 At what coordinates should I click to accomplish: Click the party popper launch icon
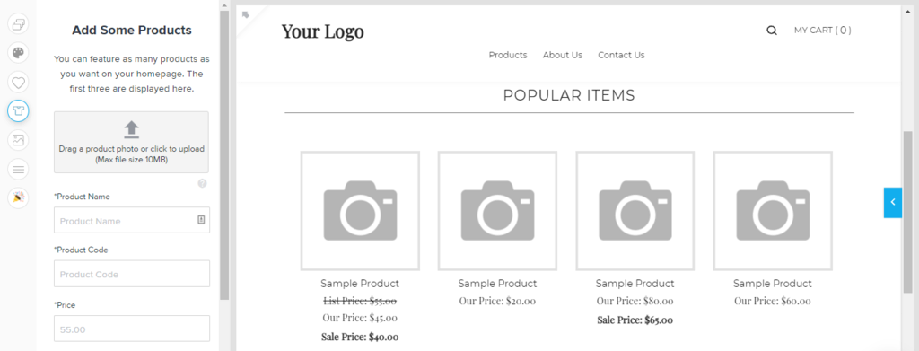tap(18, 198)
